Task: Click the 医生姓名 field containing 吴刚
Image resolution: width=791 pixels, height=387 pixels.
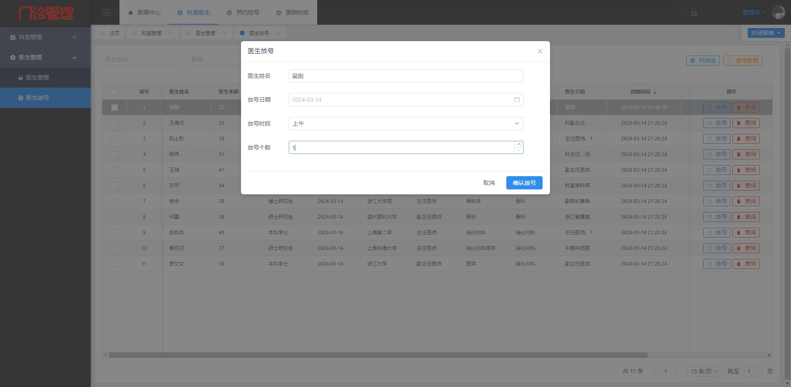Action: [406, 76]
